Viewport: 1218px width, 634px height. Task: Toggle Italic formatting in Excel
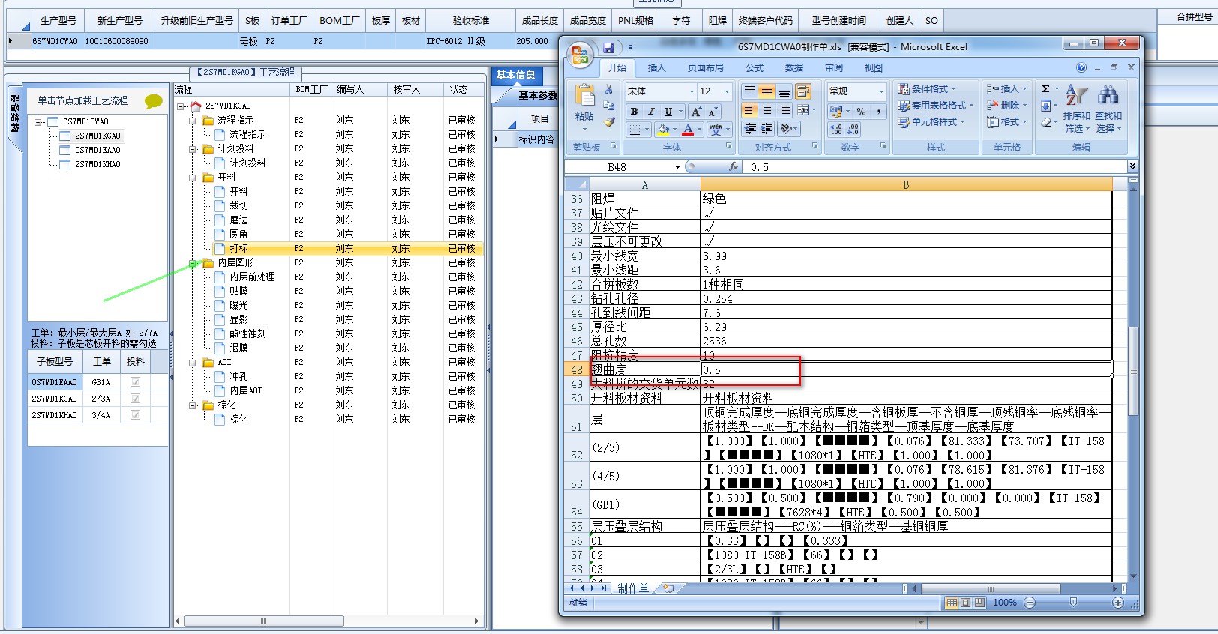point(651,112)
